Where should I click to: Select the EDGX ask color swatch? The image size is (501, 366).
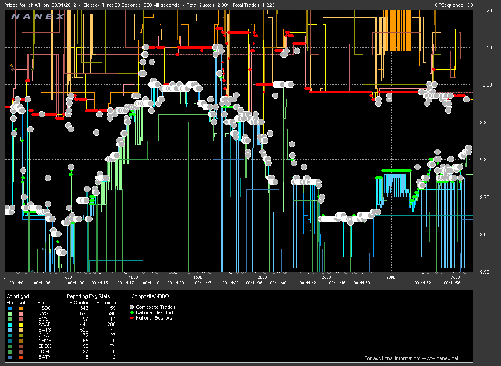pyautogui.click(x=21, y=346)
